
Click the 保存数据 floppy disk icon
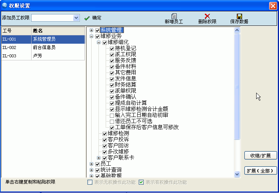(x=239, y=16)
